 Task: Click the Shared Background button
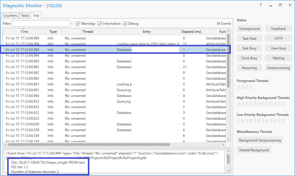tap(254, 150)
